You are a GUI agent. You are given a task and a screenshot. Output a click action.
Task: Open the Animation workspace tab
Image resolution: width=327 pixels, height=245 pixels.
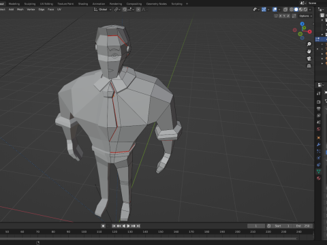99,3
